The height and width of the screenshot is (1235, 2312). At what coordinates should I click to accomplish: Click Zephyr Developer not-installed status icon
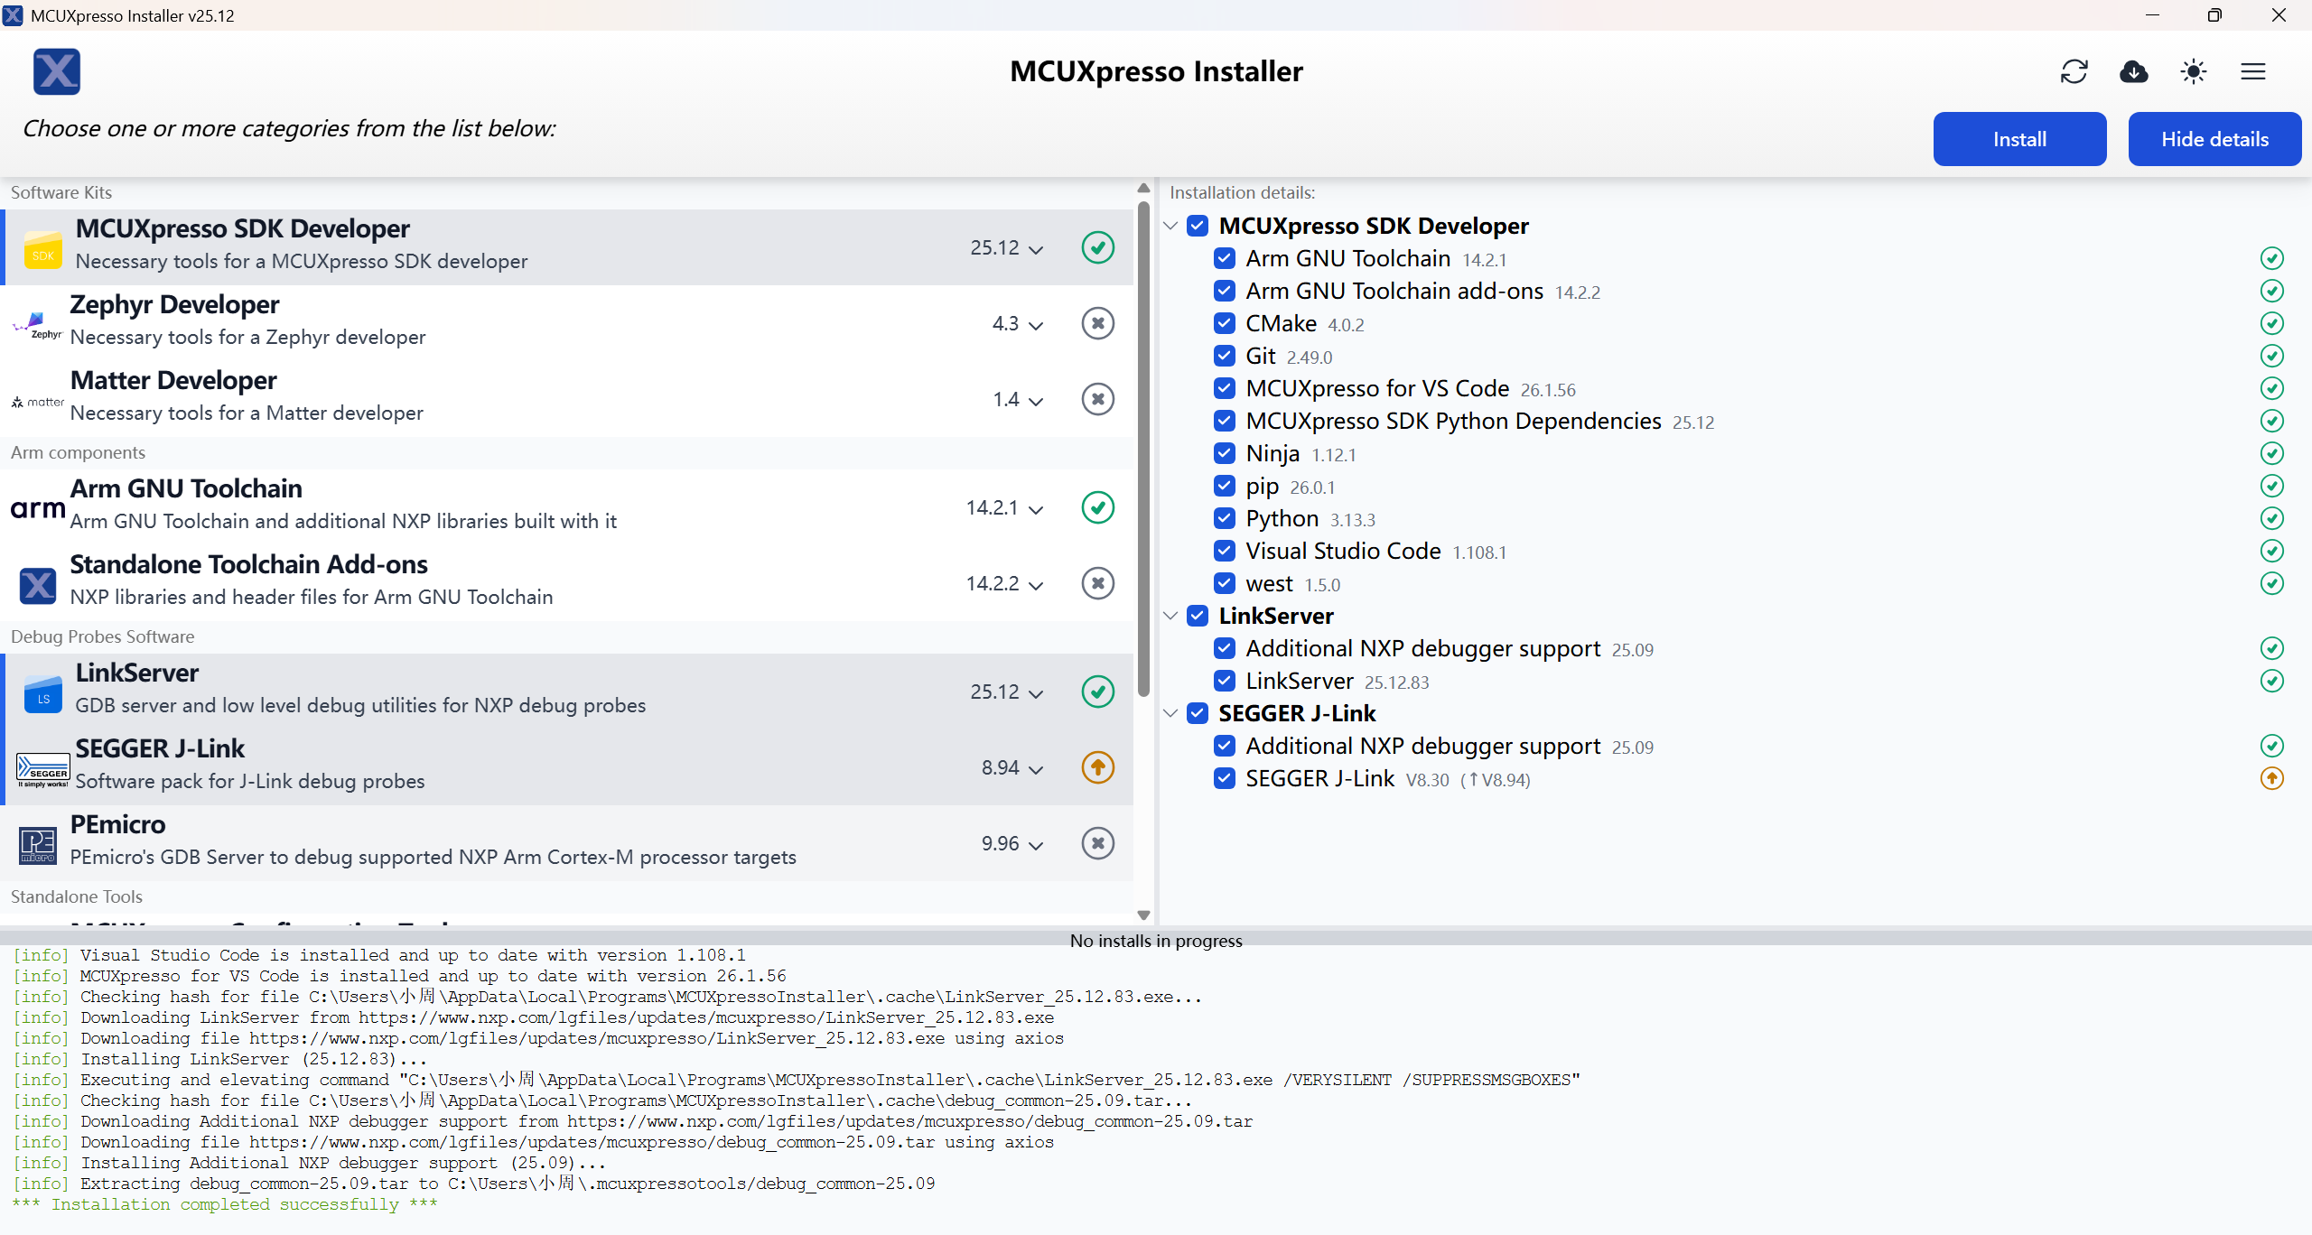[1097, 323]
